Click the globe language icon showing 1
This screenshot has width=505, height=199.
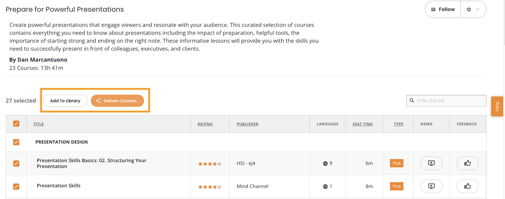coord(325,187)
